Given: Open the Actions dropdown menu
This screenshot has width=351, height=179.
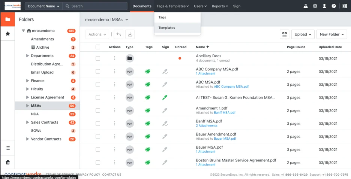Looking at the screenshot, I should (x=97, y=34).
